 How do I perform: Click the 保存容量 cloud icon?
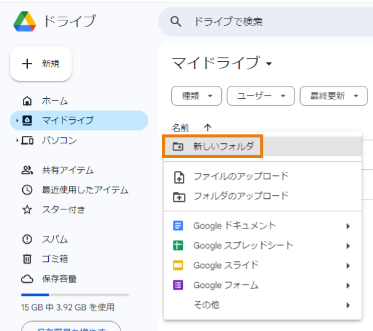(x=27, y=279)
